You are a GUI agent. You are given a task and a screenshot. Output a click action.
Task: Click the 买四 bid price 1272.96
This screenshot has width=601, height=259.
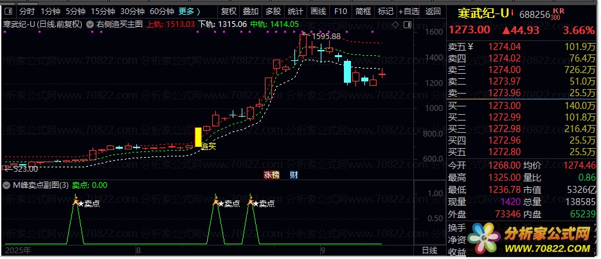(x=505, y=140)
